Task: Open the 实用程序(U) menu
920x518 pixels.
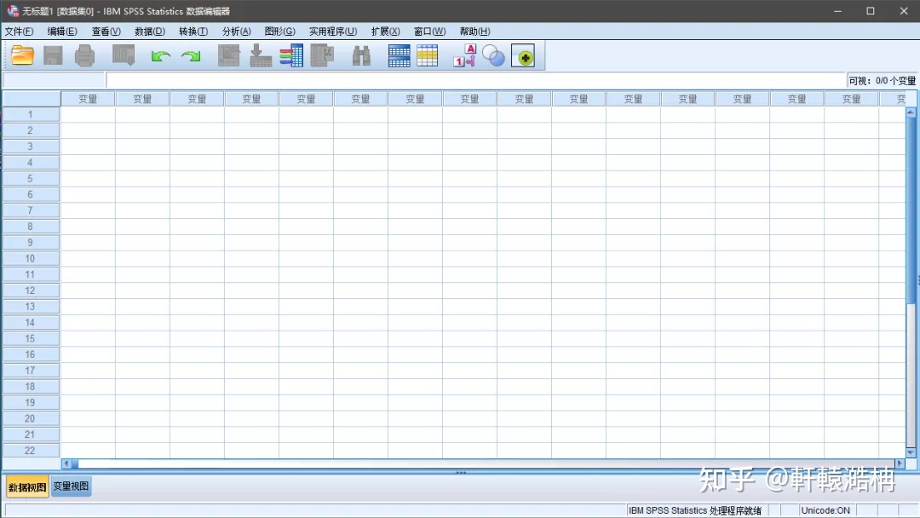Action: click(x=332, y=31)
